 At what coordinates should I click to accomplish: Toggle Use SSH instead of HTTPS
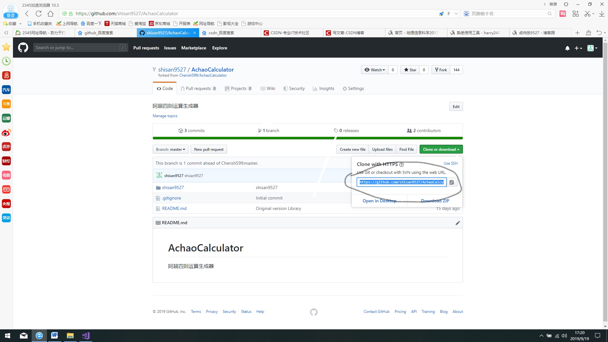coord(450,163)
